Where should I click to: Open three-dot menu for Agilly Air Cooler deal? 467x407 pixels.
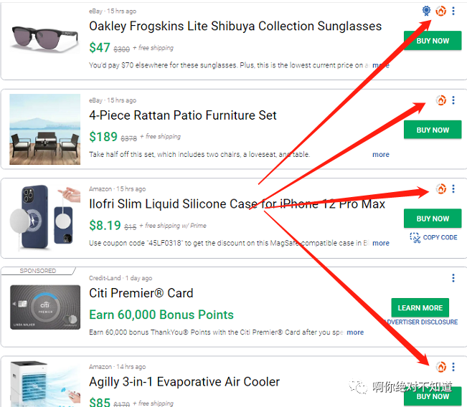(x=453, y=367)
